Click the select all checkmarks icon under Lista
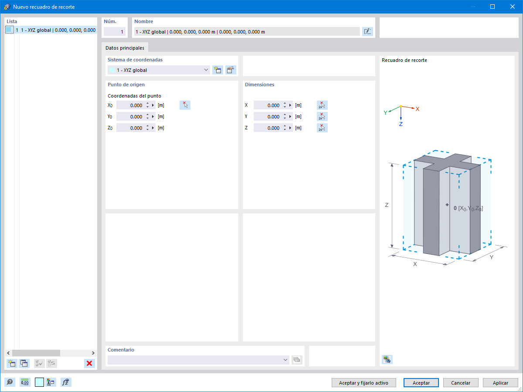The width and height of the screenshot is (523, 392). click(39, 363)
